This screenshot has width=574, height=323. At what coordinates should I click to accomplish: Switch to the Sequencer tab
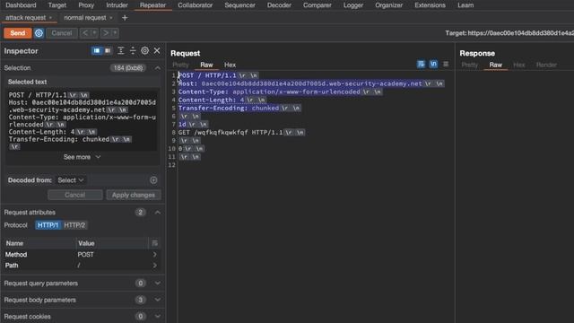(x=239, y=5)
